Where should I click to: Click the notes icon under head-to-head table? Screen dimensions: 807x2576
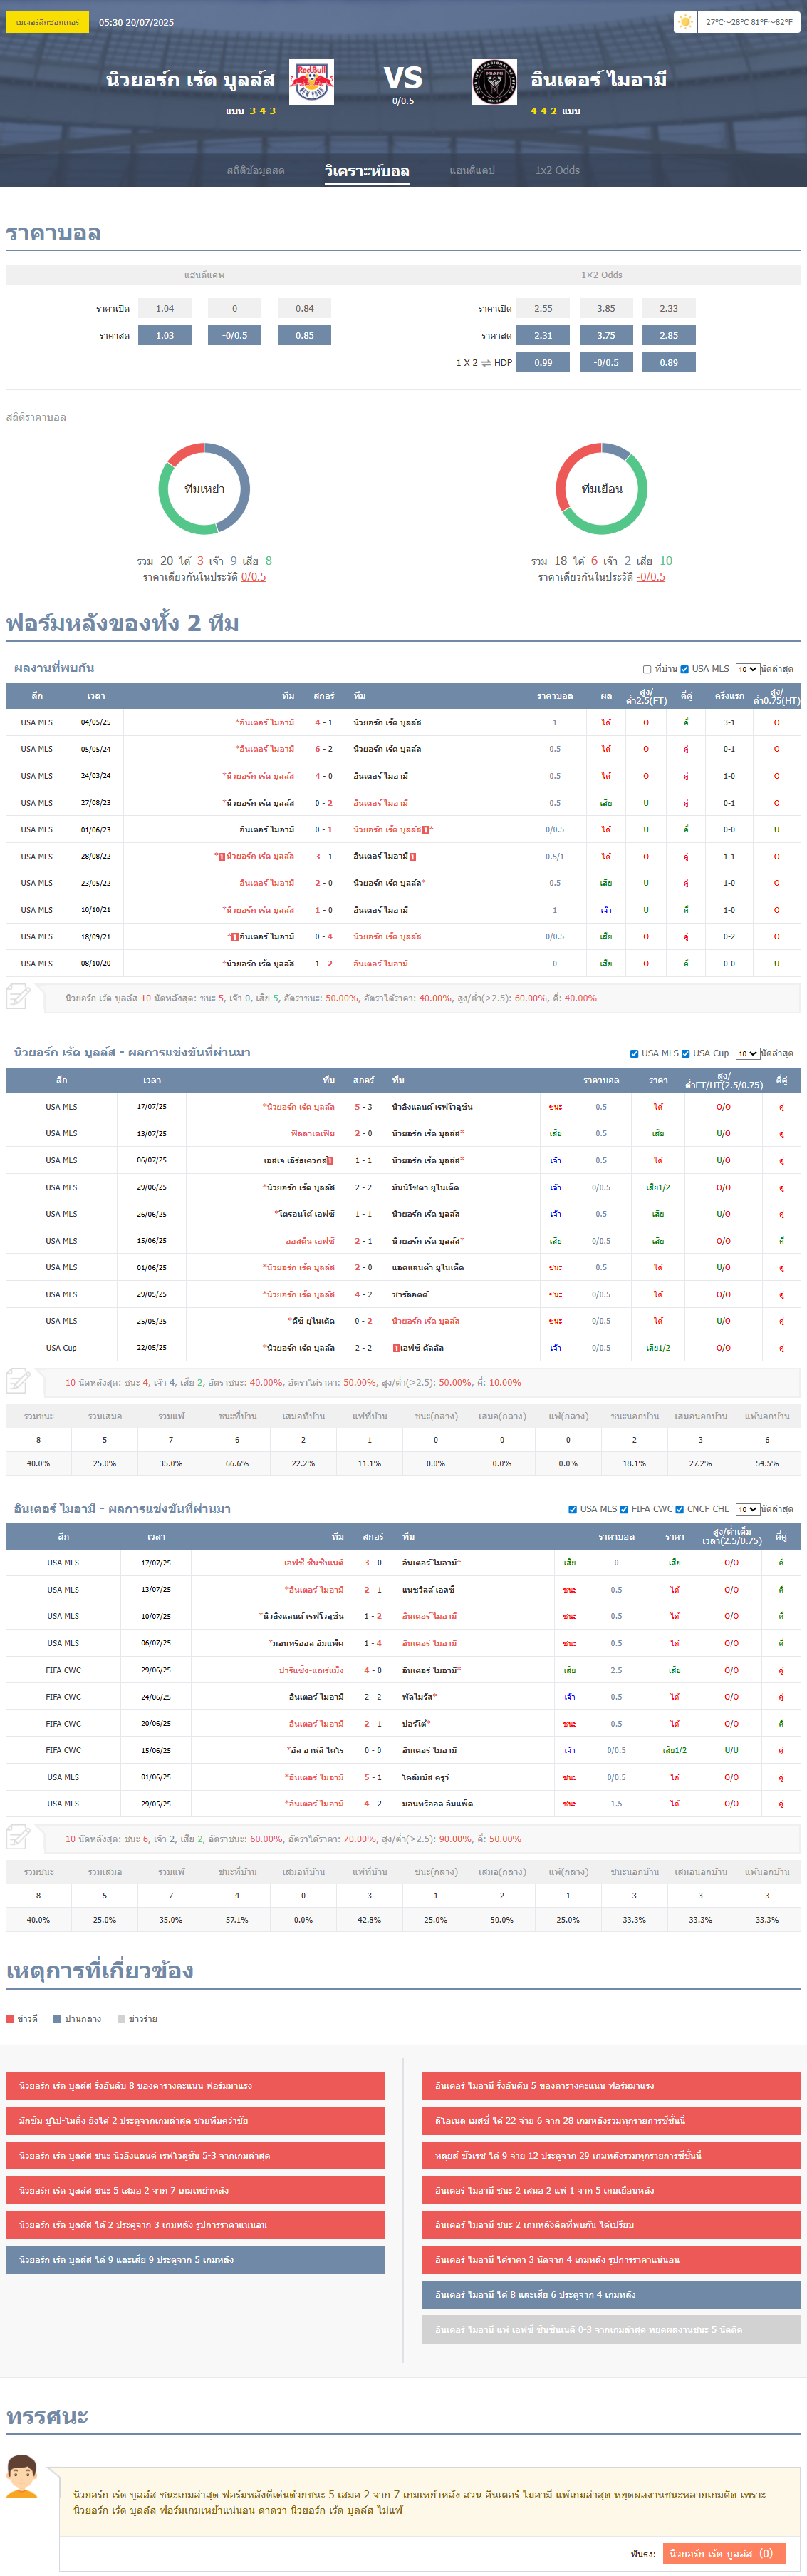[x=18, y=997]
